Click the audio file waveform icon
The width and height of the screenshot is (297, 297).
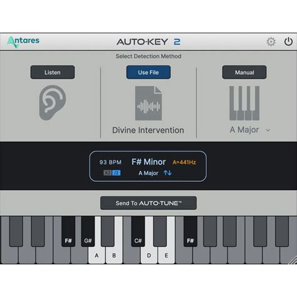148,103
